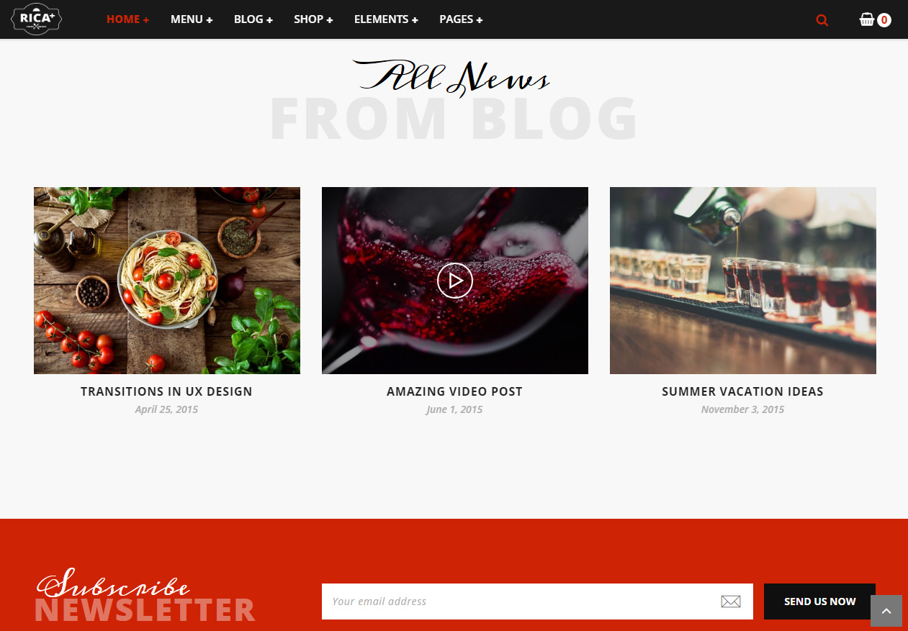Screen dimensions: 908x631
Task: Open the Transitions in UX Design post title
Action: (x=166, y=391)
